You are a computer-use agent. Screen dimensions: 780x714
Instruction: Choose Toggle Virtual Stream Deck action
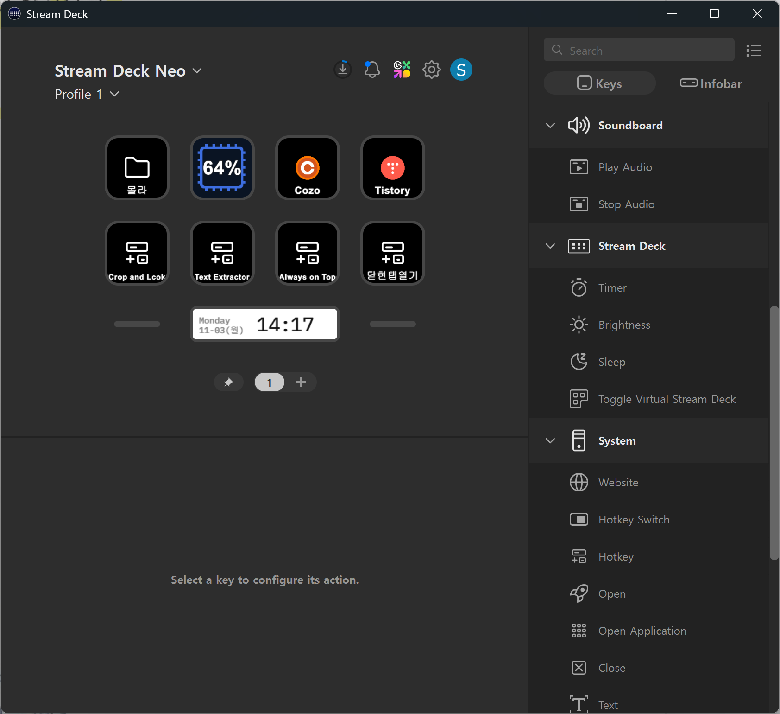point(648,399)
